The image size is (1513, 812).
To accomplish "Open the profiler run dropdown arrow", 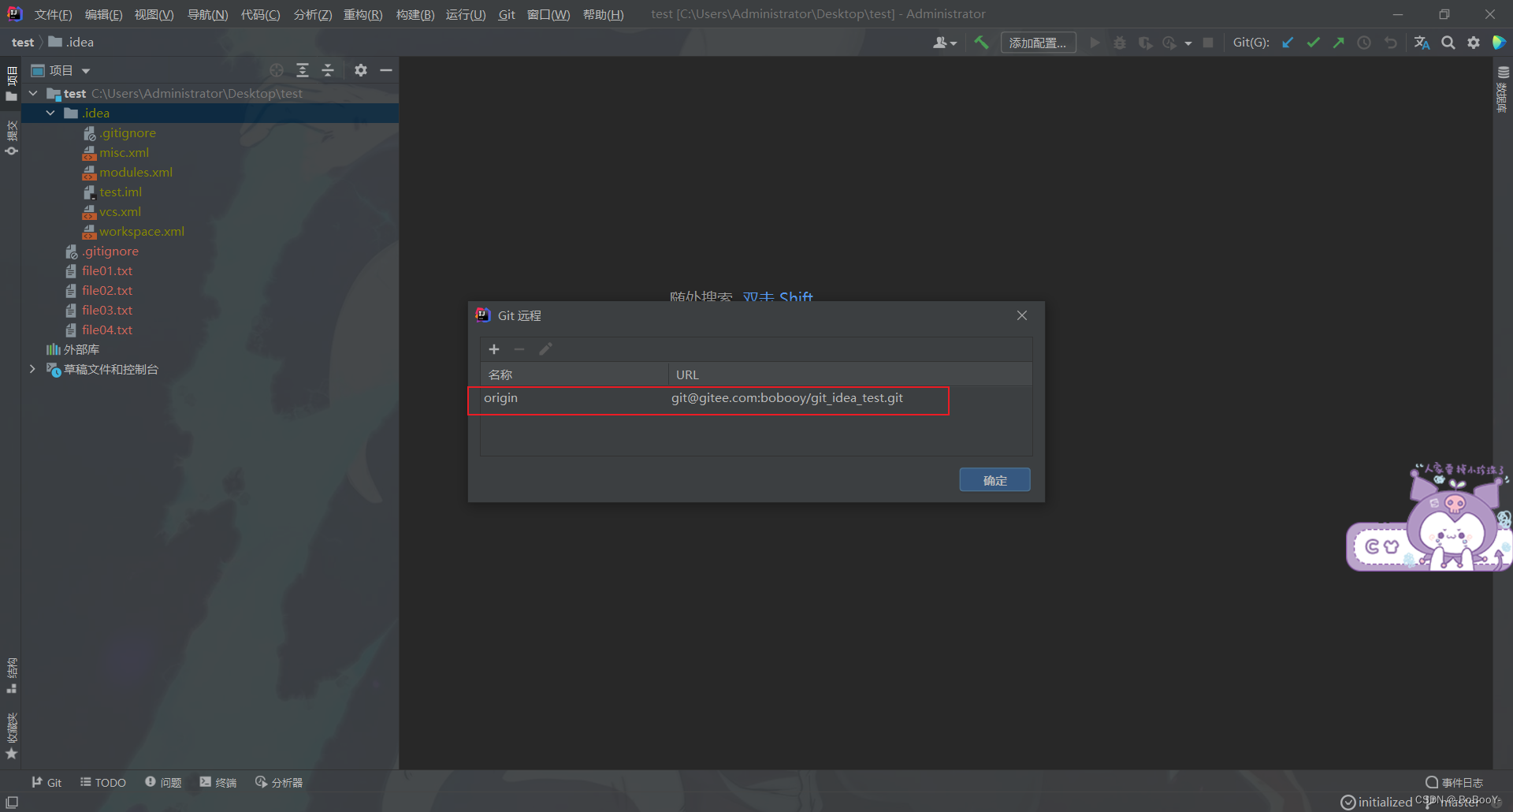I will tap(1188, 43).
